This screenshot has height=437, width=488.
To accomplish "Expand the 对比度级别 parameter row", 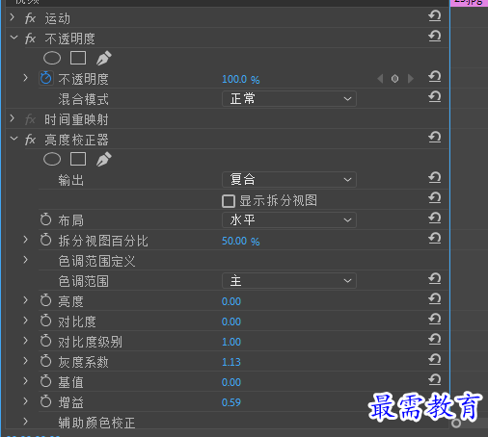I will tap(26, 341).
